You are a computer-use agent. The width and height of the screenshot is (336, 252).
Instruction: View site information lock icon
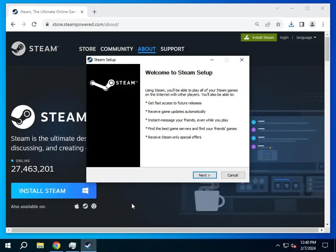pos(47,24)
